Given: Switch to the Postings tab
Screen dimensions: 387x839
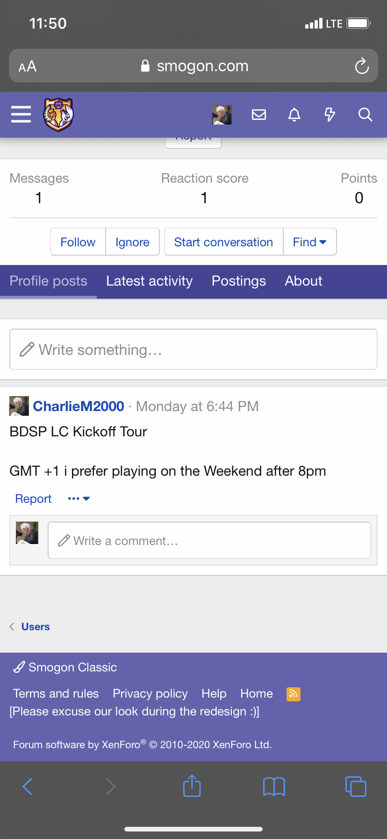Looking at the screenshot, I should point(239,281).
